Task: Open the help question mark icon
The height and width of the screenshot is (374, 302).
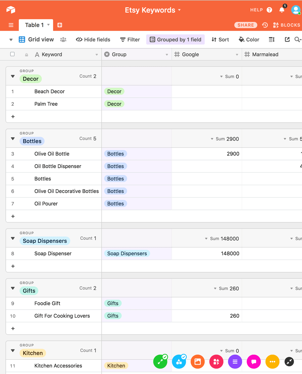Action: 269,10
